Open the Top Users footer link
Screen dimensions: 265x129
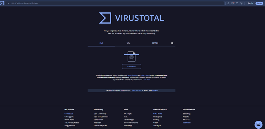click(x=98, y=123)
